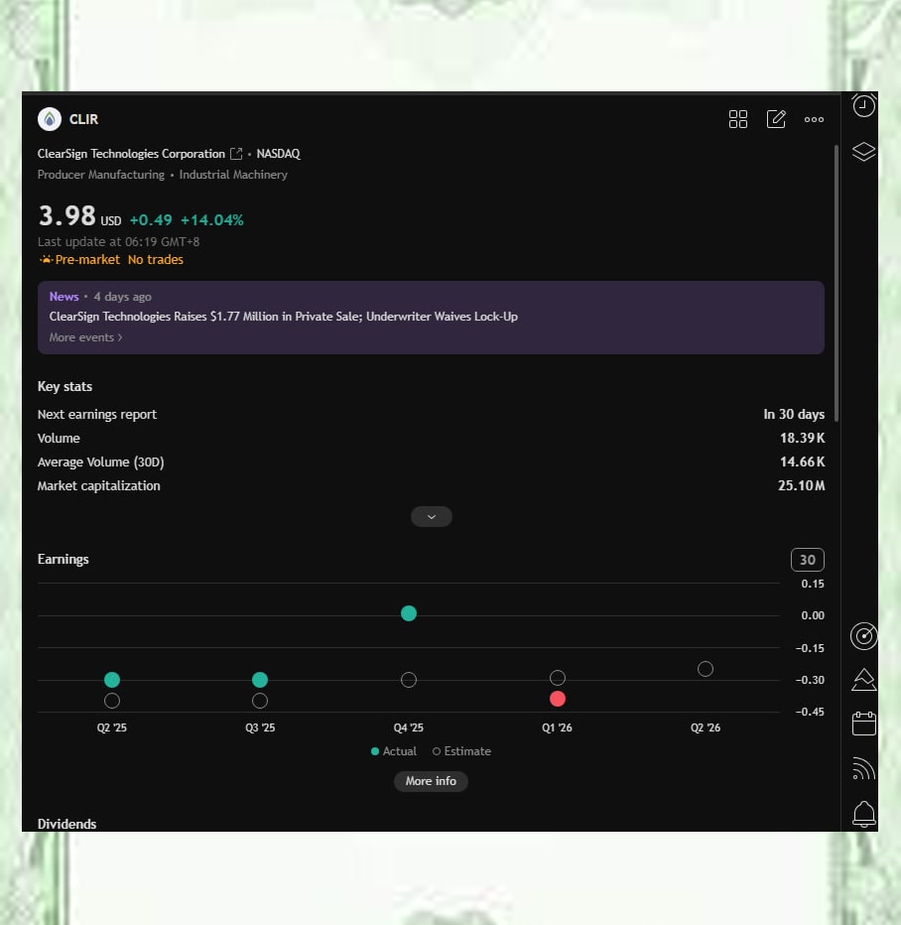Click the CLIR ticker text
901x925 pixels.
click(83, 119)
